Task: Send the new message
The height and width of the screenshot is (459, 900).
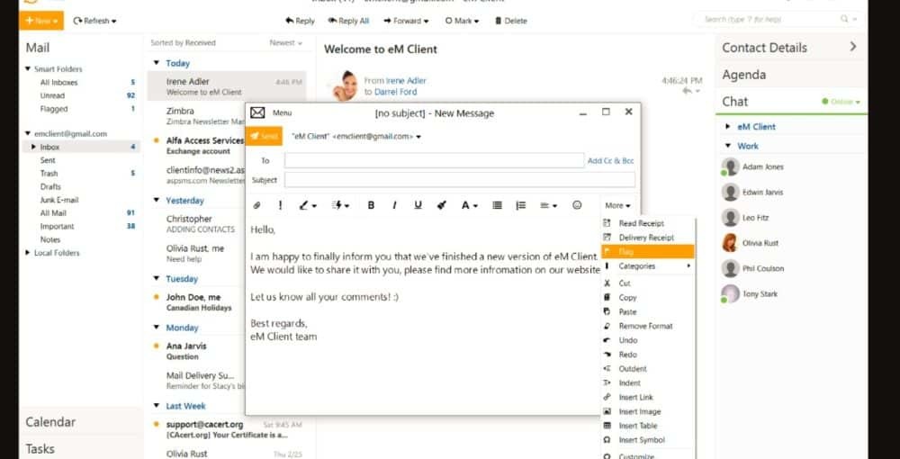Action: (265, 137)
